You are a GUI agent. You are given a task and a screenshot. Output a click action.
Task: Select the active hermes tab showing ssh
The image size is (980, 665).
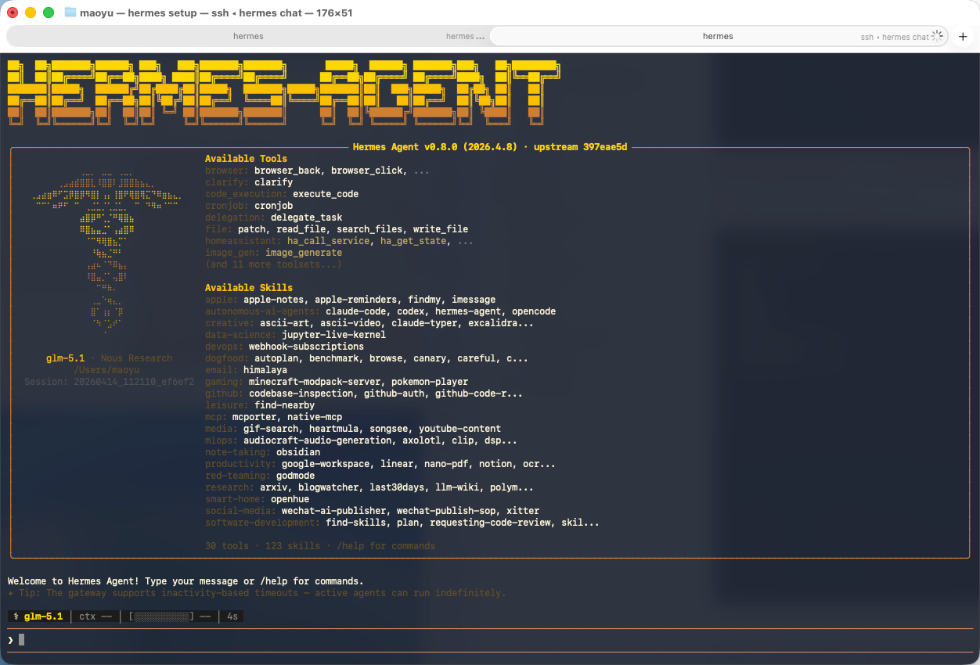pos(718,36)
